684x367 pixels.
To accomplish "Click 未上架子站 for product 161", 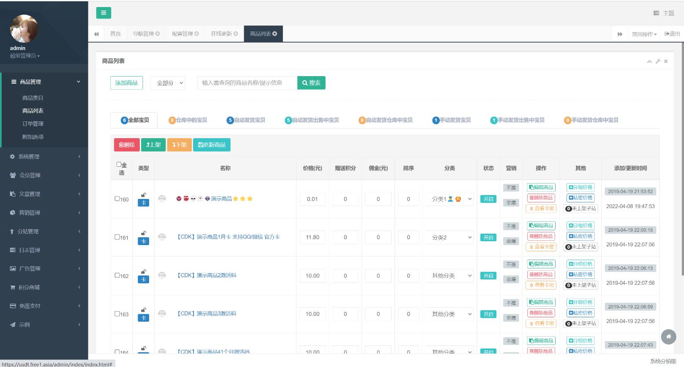I will (x=581, y=247).
